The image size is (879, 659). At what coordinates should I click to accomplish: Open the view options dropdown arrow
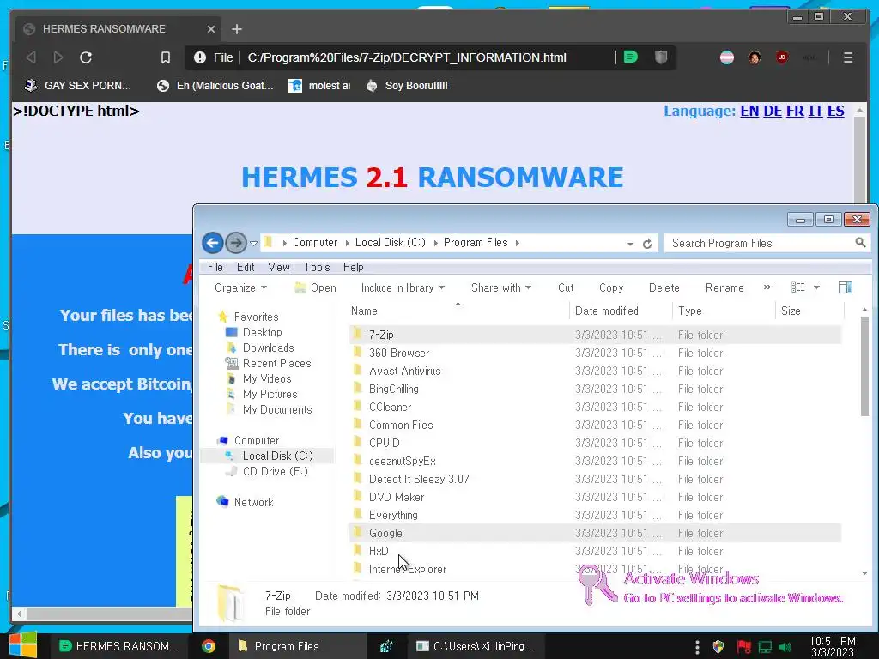tap(816, 287)
